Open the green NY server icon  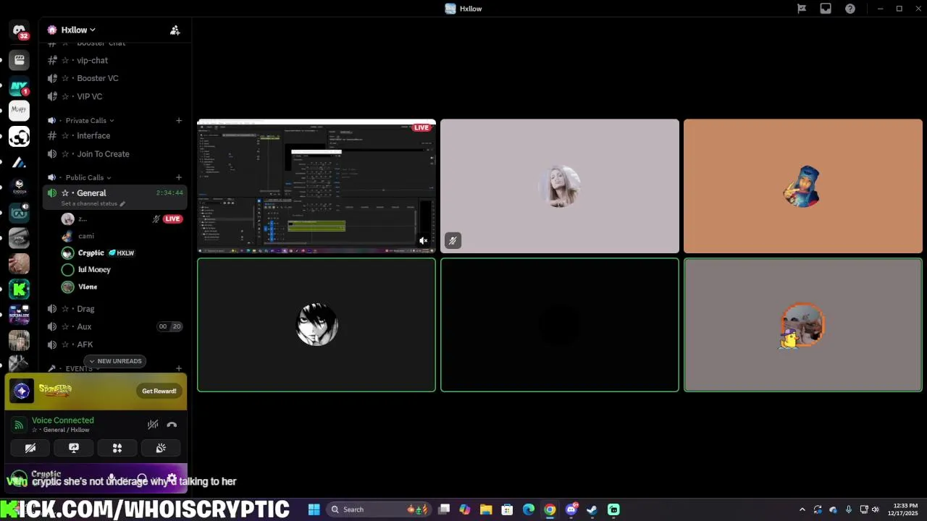coord(20,86)
